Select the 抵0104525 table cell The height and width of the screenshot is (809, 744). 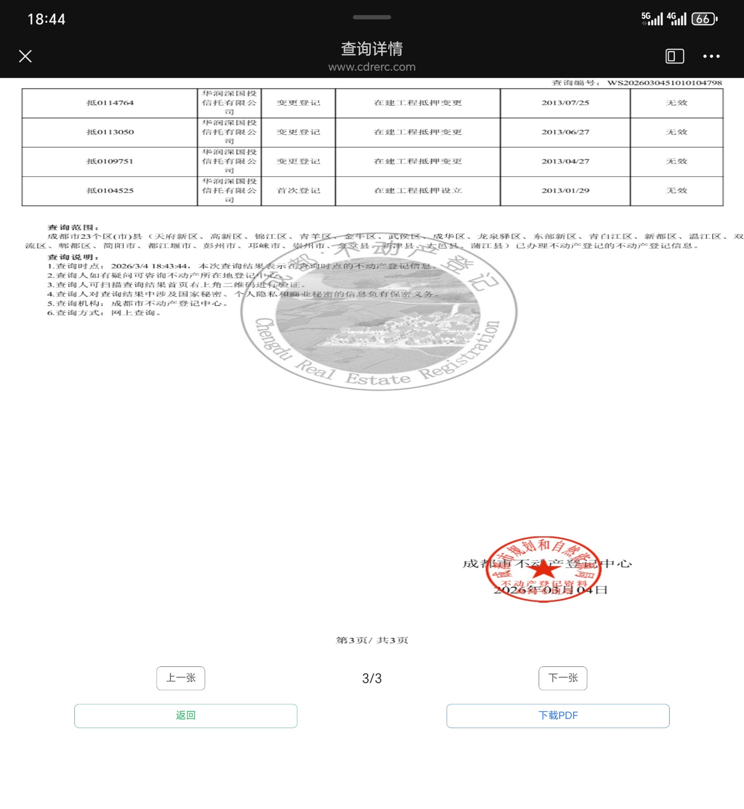110,191
